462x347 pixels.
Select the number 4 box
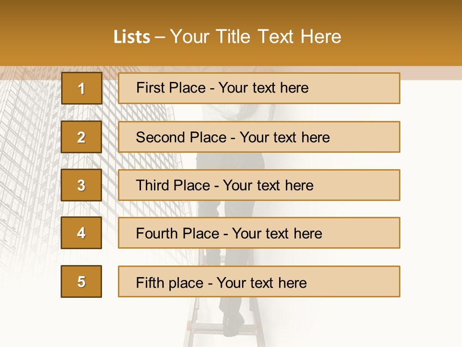pos(81,233)
